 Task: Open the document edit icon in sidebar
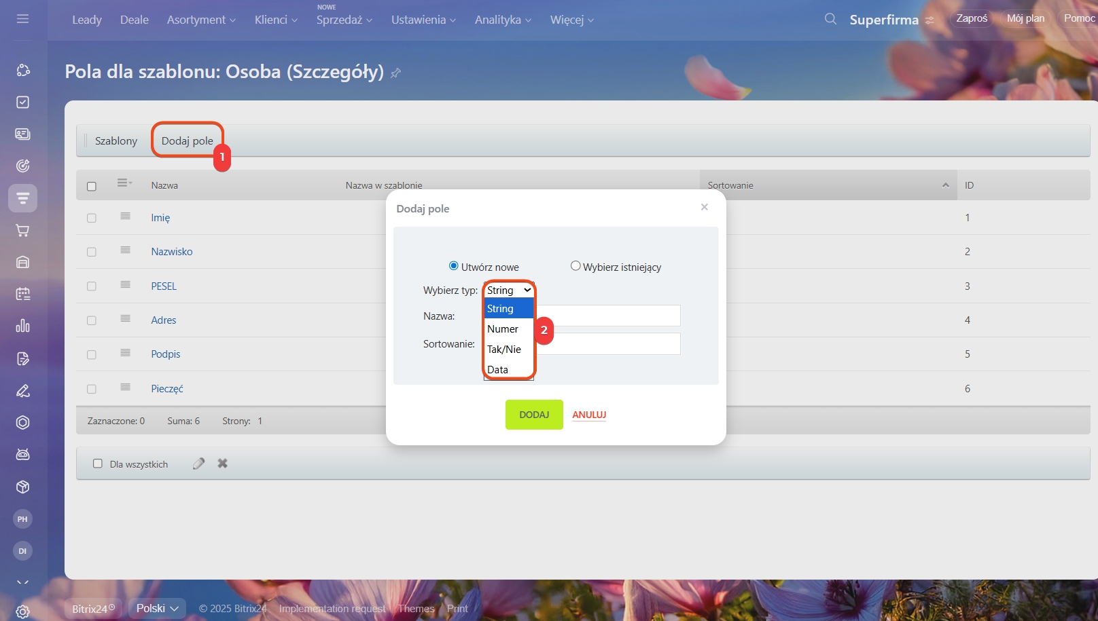pos(22,358)
